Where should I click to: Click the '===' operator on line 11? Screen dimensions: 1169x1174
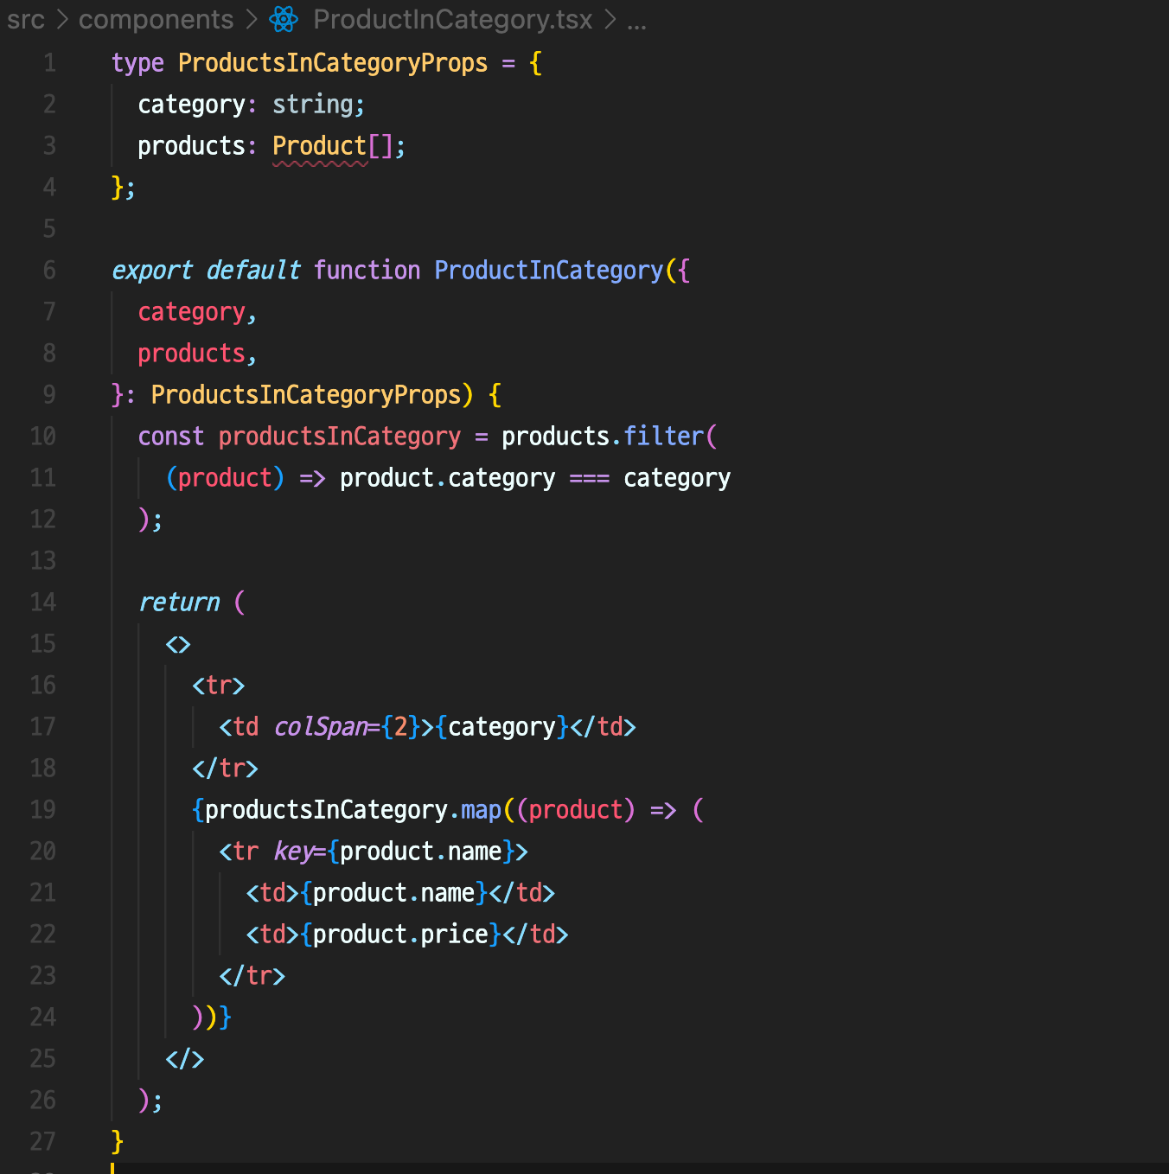590,478
